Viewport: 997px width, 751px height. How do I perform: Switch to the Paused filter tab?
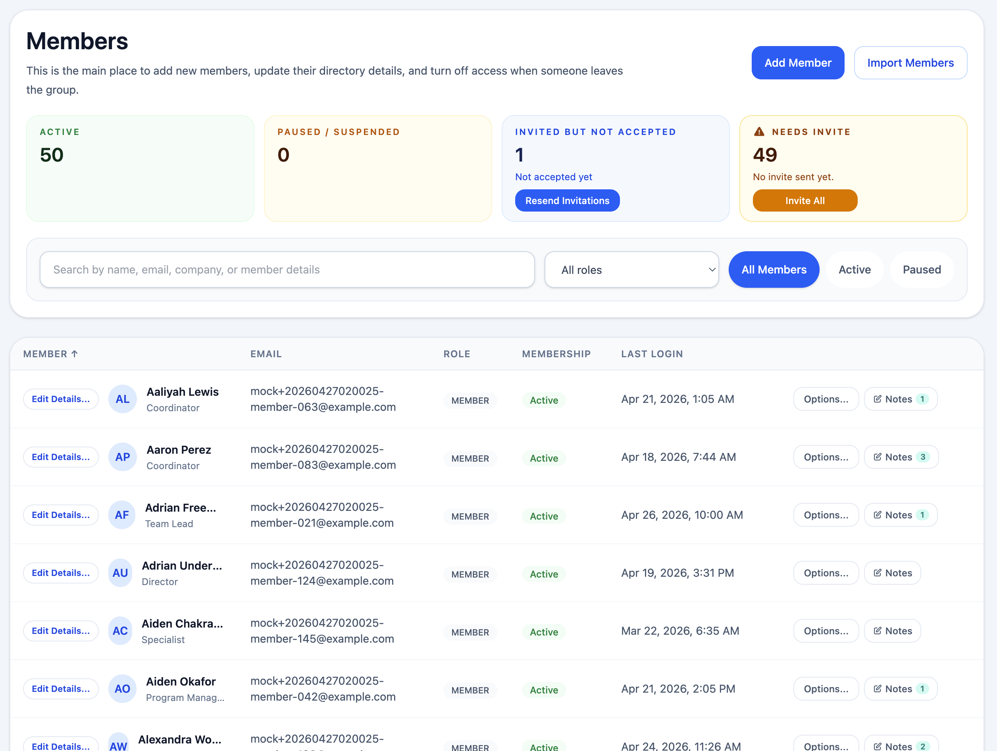[x=922, y=270]
